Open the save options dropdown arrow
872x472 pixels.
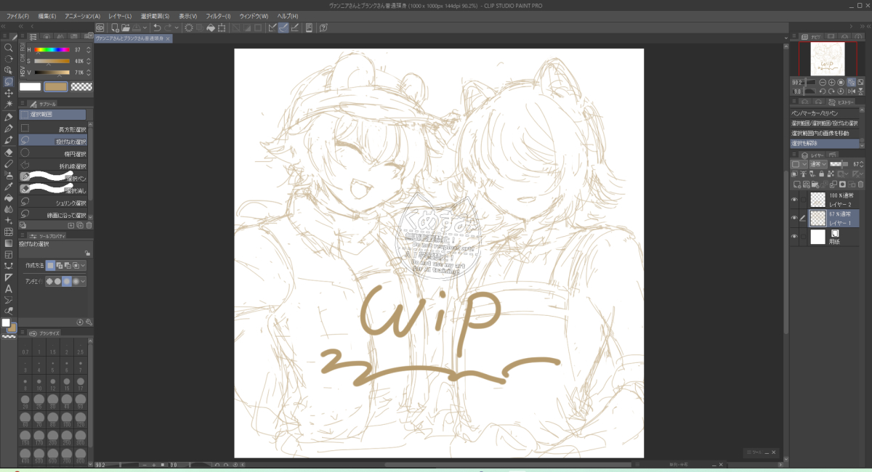pyautogui.click(x=145, y=28)
